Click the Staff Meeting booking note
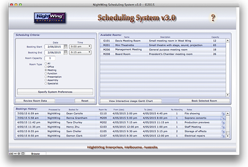The image size is (248, 167). tap(193, 127)
